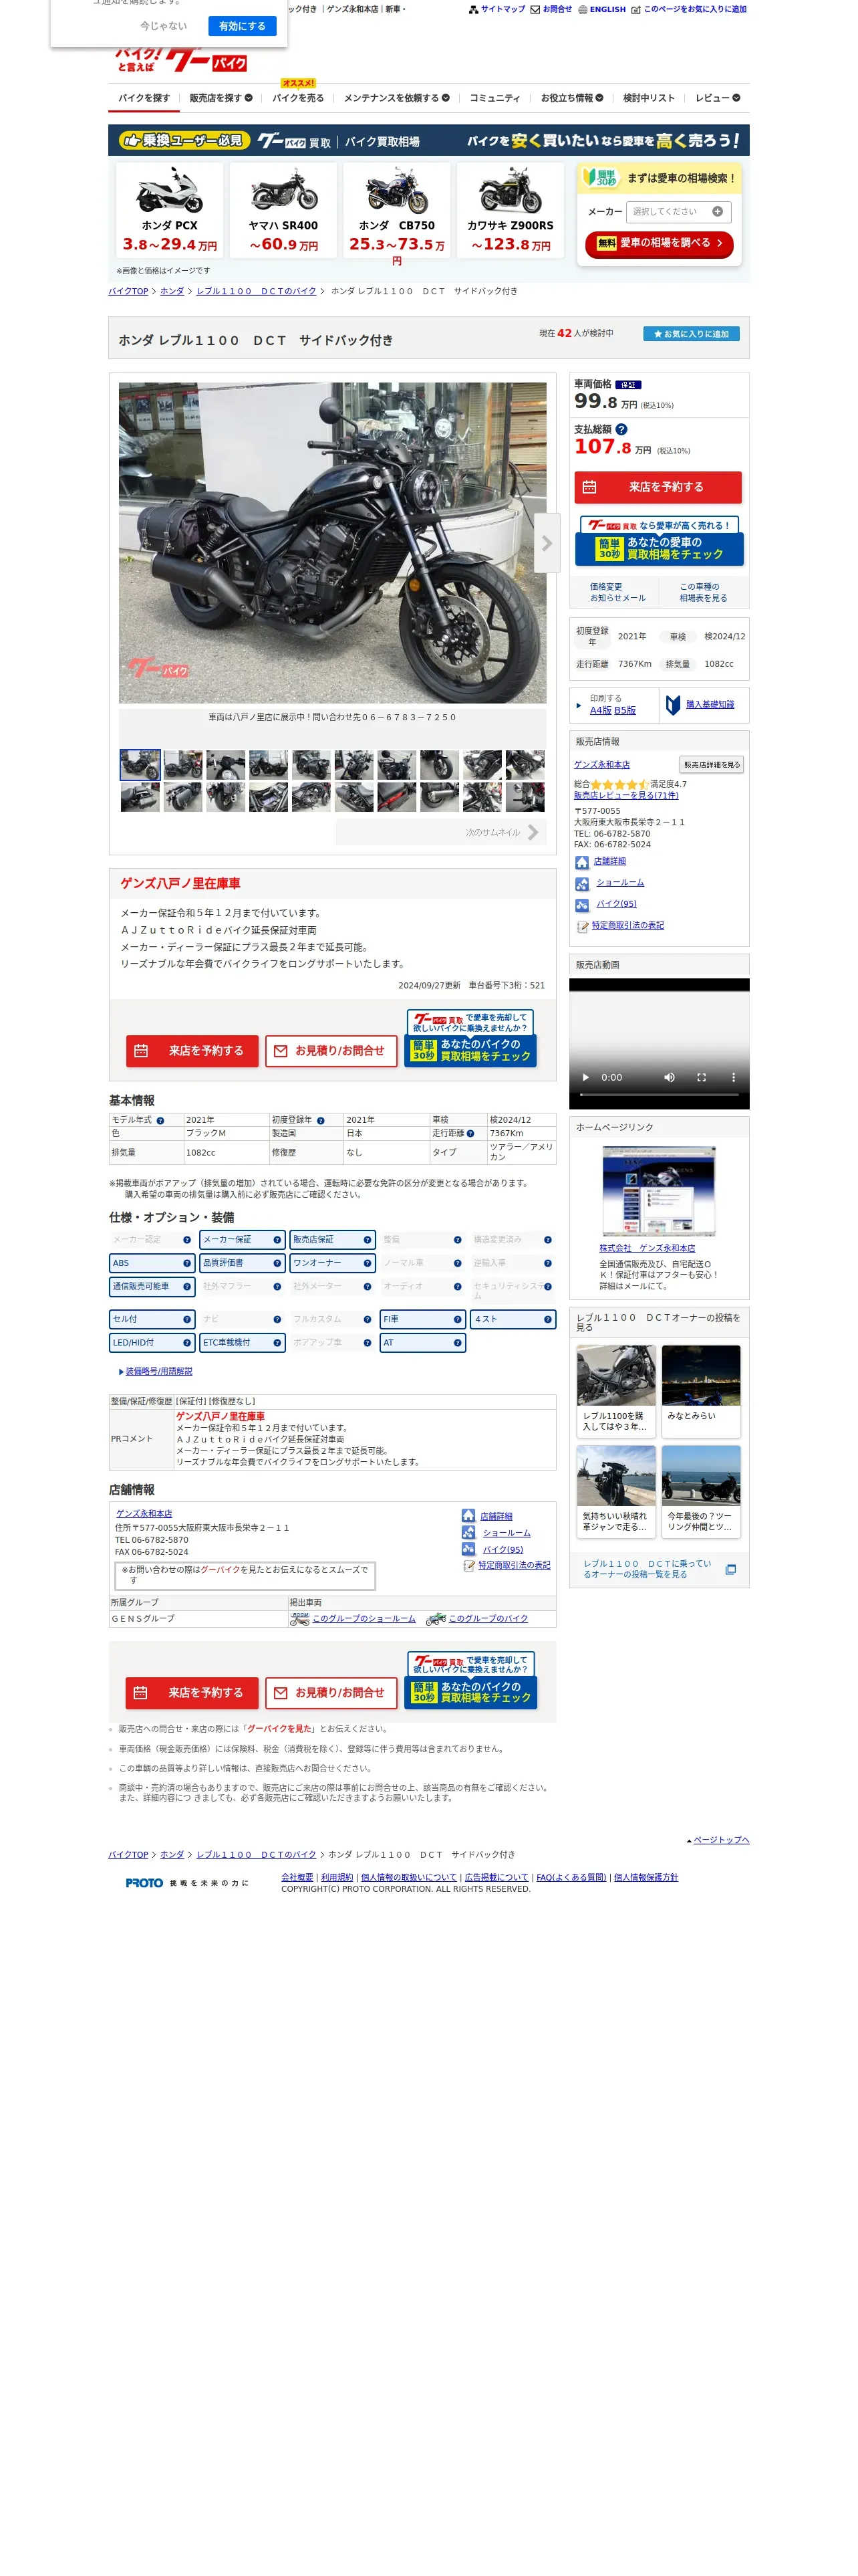Expand 装備略号/用語解説 explanation
Image resolution: width=858 pixels, height=2576 pixels.
158,1372
